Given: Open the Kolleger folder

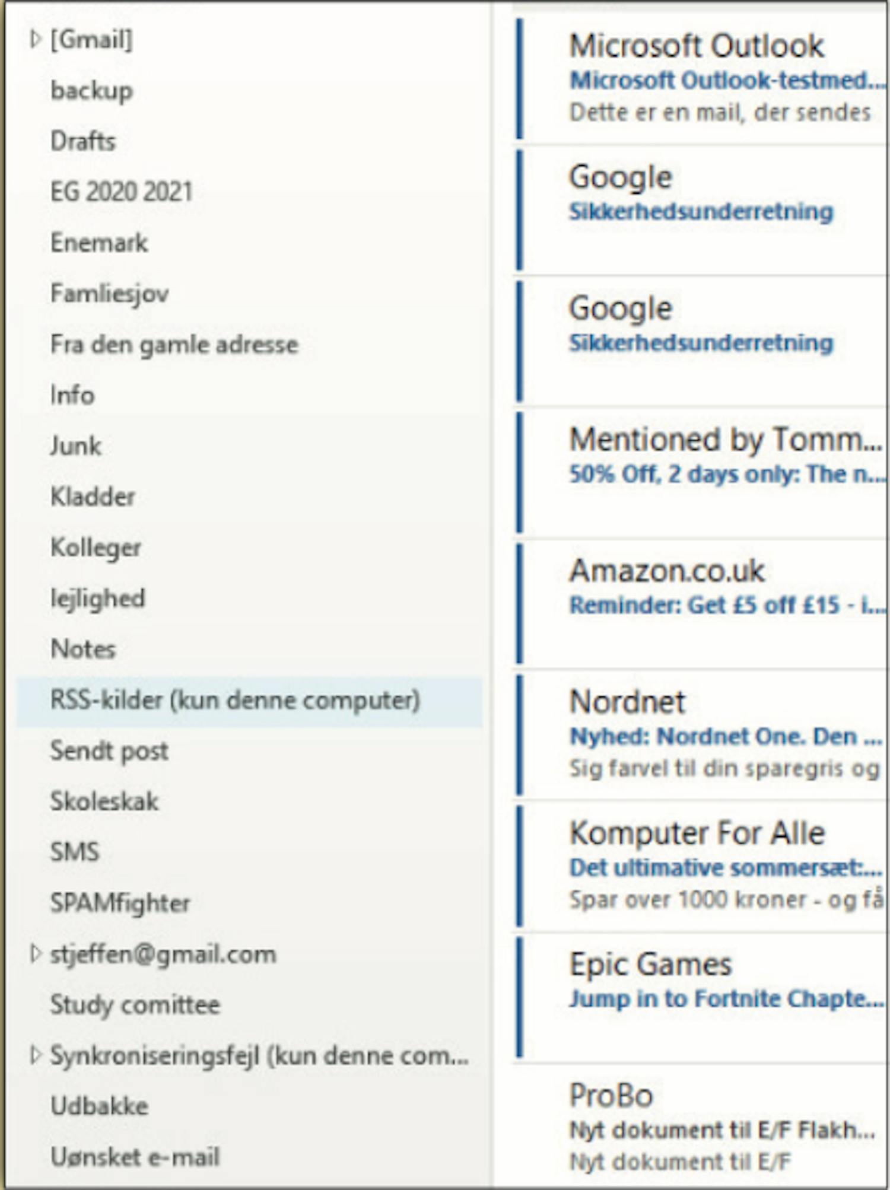Looking at the screenshot, I should coord(96,548).
